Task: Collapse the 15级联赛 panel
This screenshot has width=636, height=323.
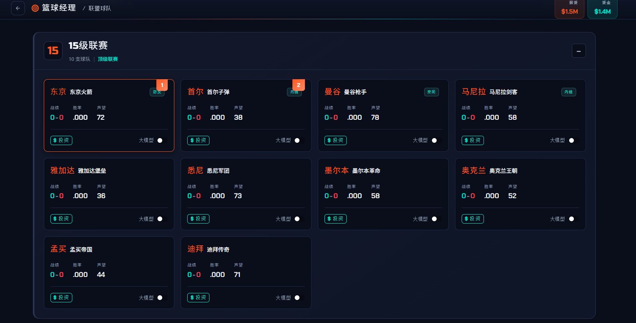Action: (x=579, y=51)
